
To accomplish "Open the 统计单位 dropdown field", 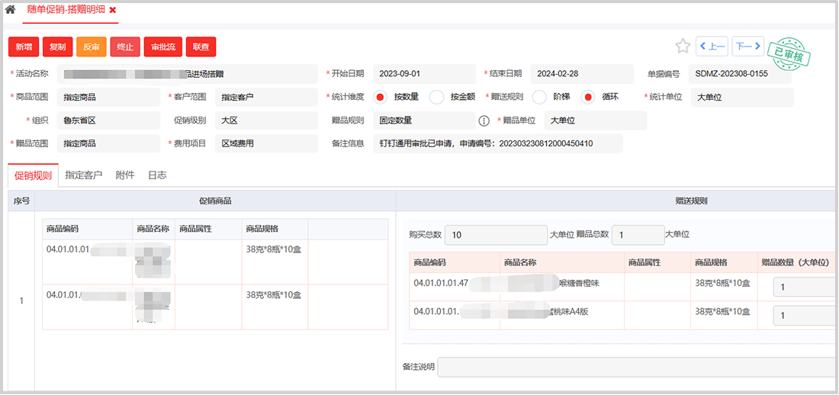I will (x=742, y=98).
